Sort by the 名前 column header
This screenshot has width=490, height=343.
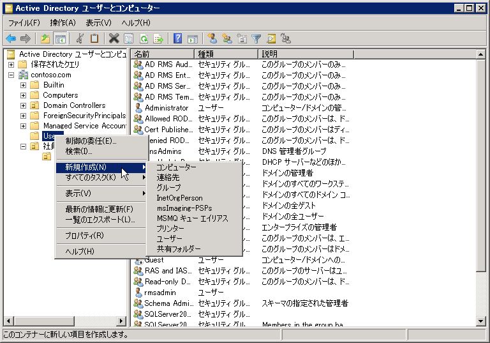click(163, 54)
